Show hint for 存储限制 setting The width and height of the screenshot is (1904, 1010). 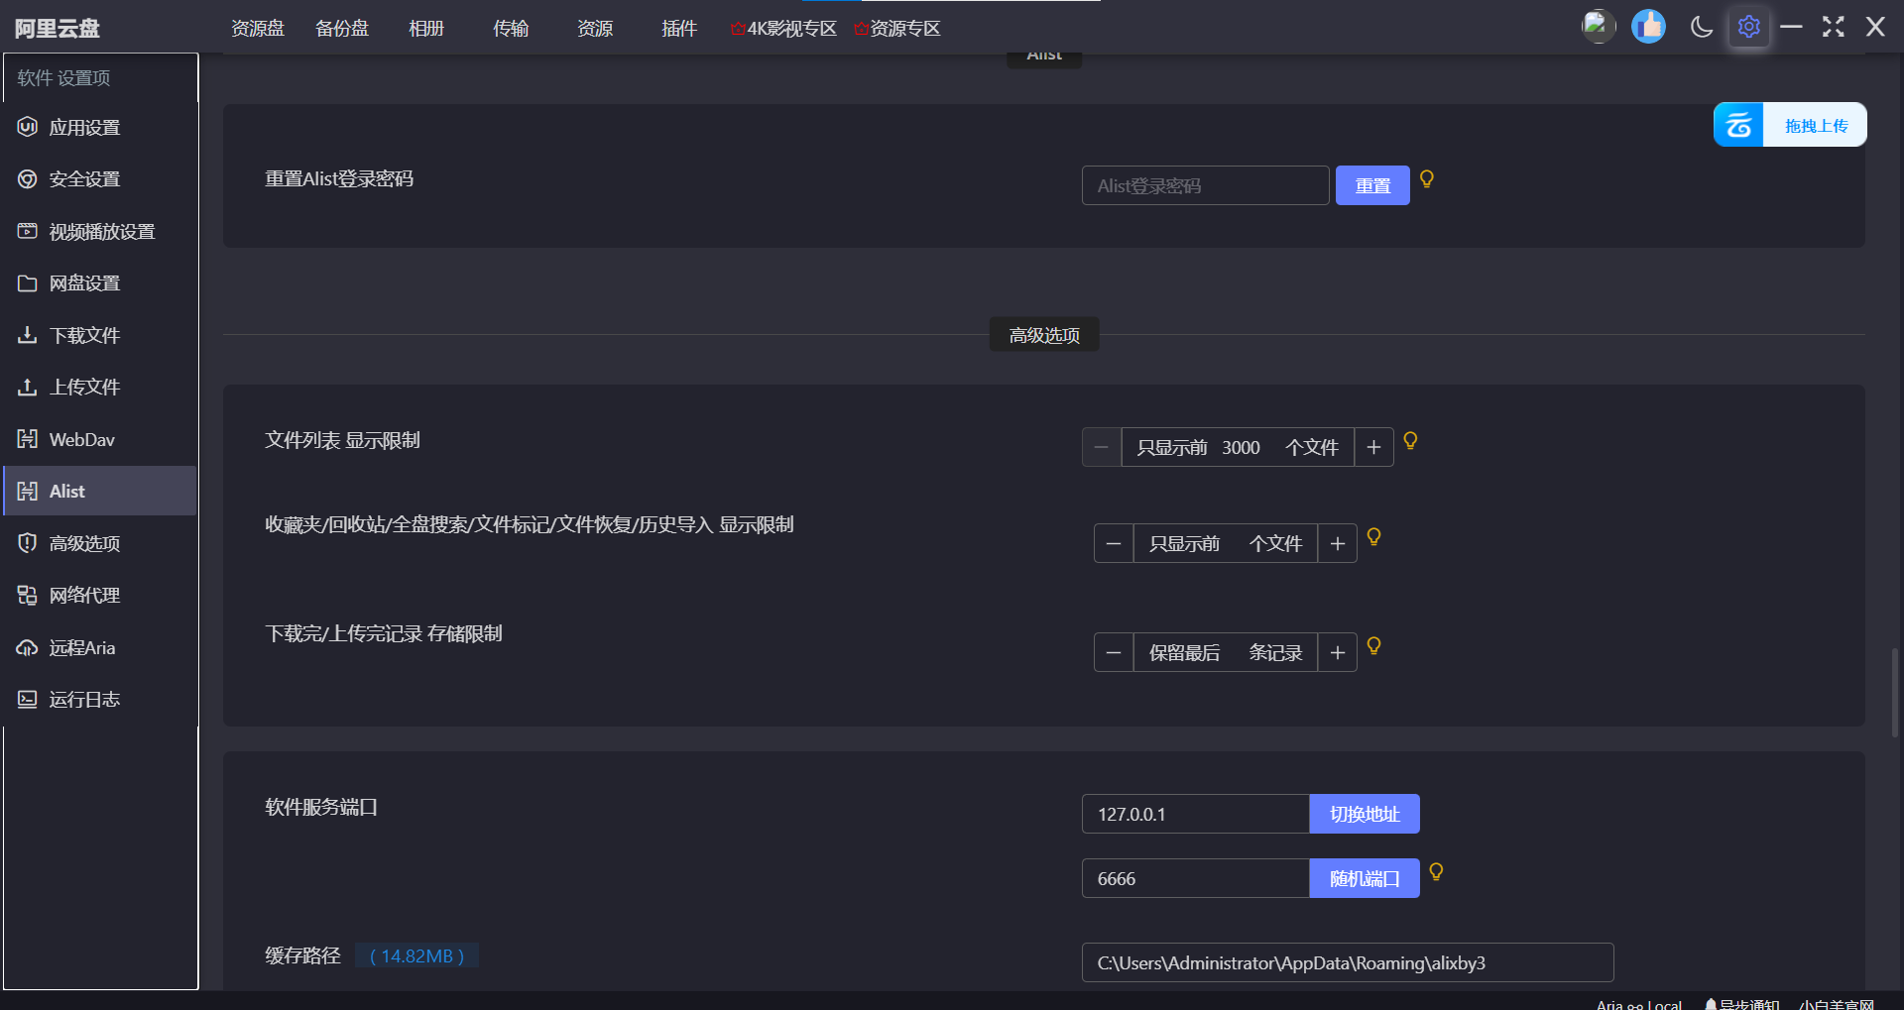[x=1374, y=645]
